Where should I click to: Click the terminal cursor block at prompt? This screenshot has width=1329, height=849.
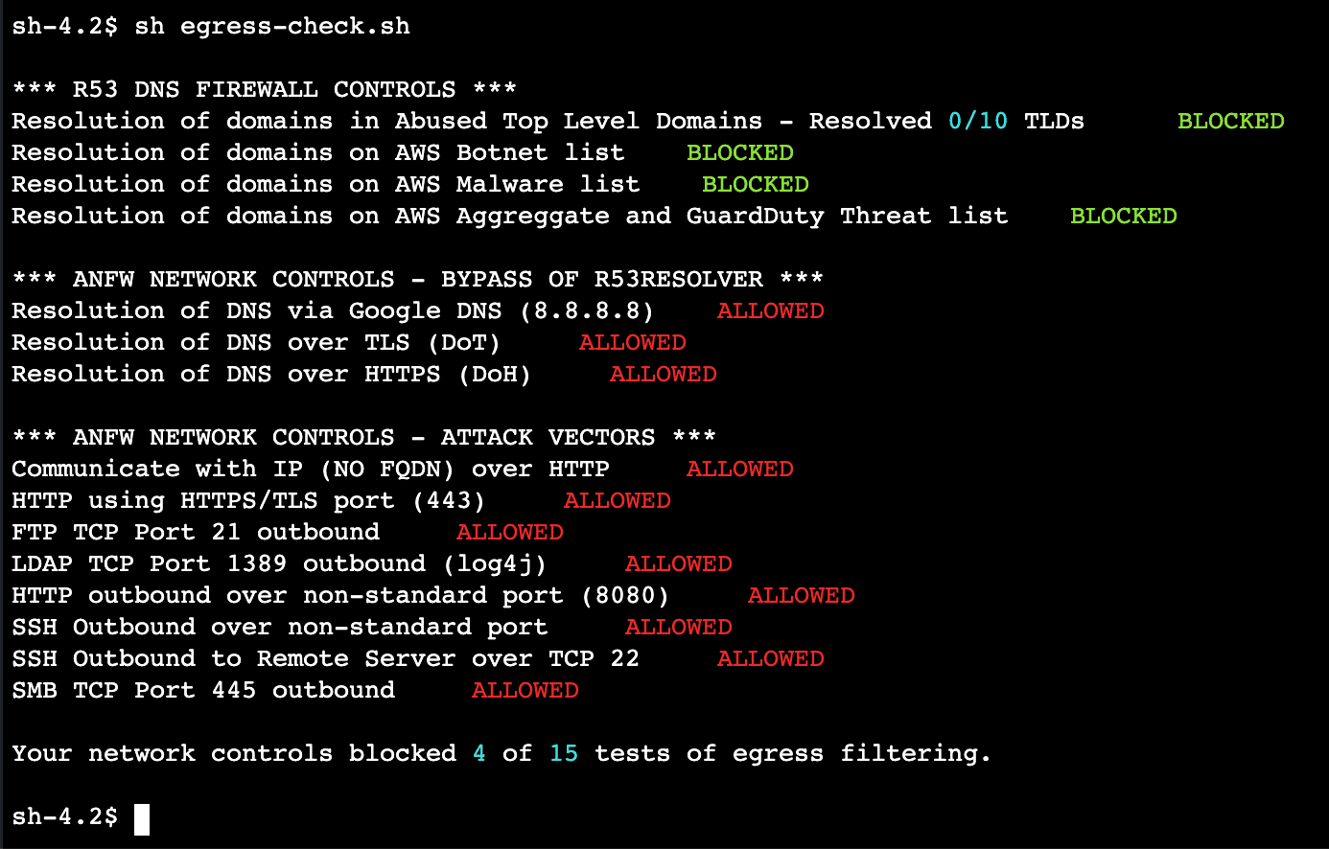(142, 819)
